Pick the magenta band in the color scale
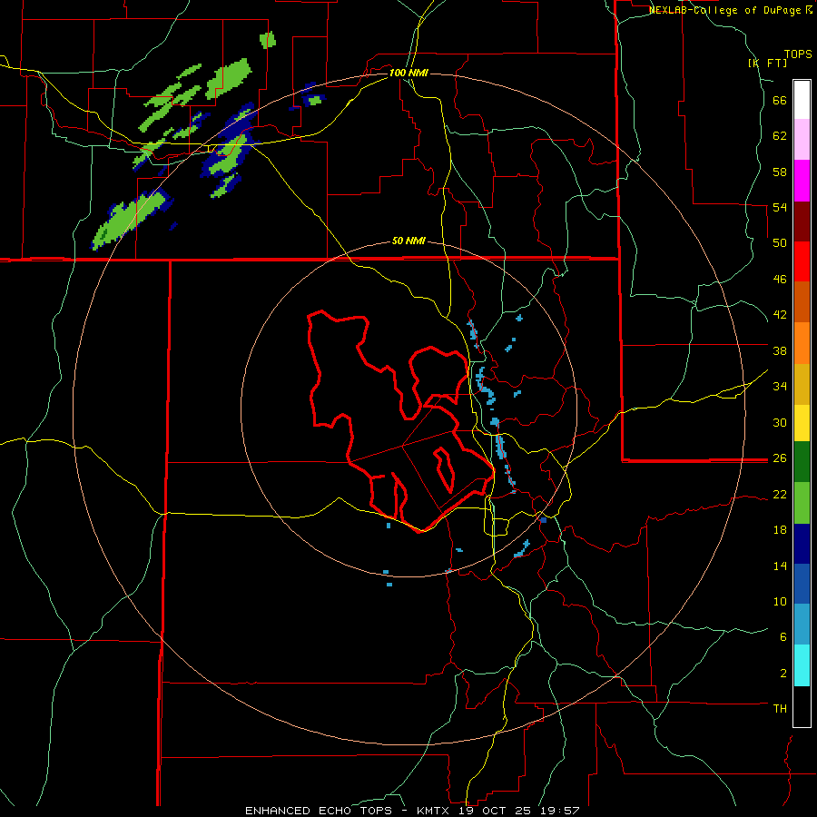This screenshot has width=817, height=817. click(802, 181)
